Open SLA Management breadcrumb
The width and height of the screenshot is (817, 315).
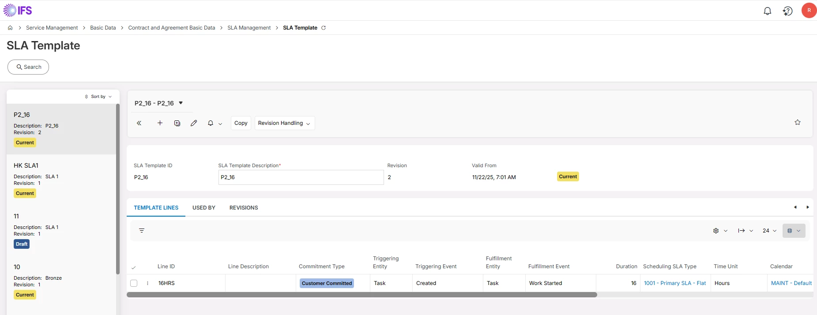click(x=249, y=28)
